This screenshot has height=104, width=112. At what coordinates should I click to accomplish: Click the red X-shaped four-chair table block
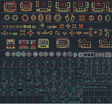pyautogui.click(x=81, y=26)
